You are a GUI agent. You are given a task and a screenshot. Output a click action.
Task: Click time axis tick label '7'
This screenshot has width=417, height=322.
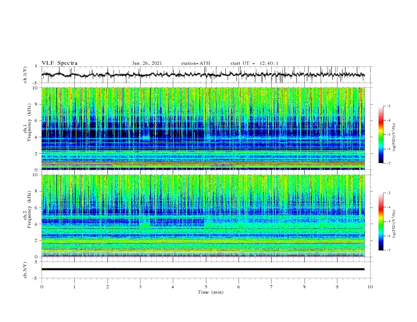click(x=272, y=287)
